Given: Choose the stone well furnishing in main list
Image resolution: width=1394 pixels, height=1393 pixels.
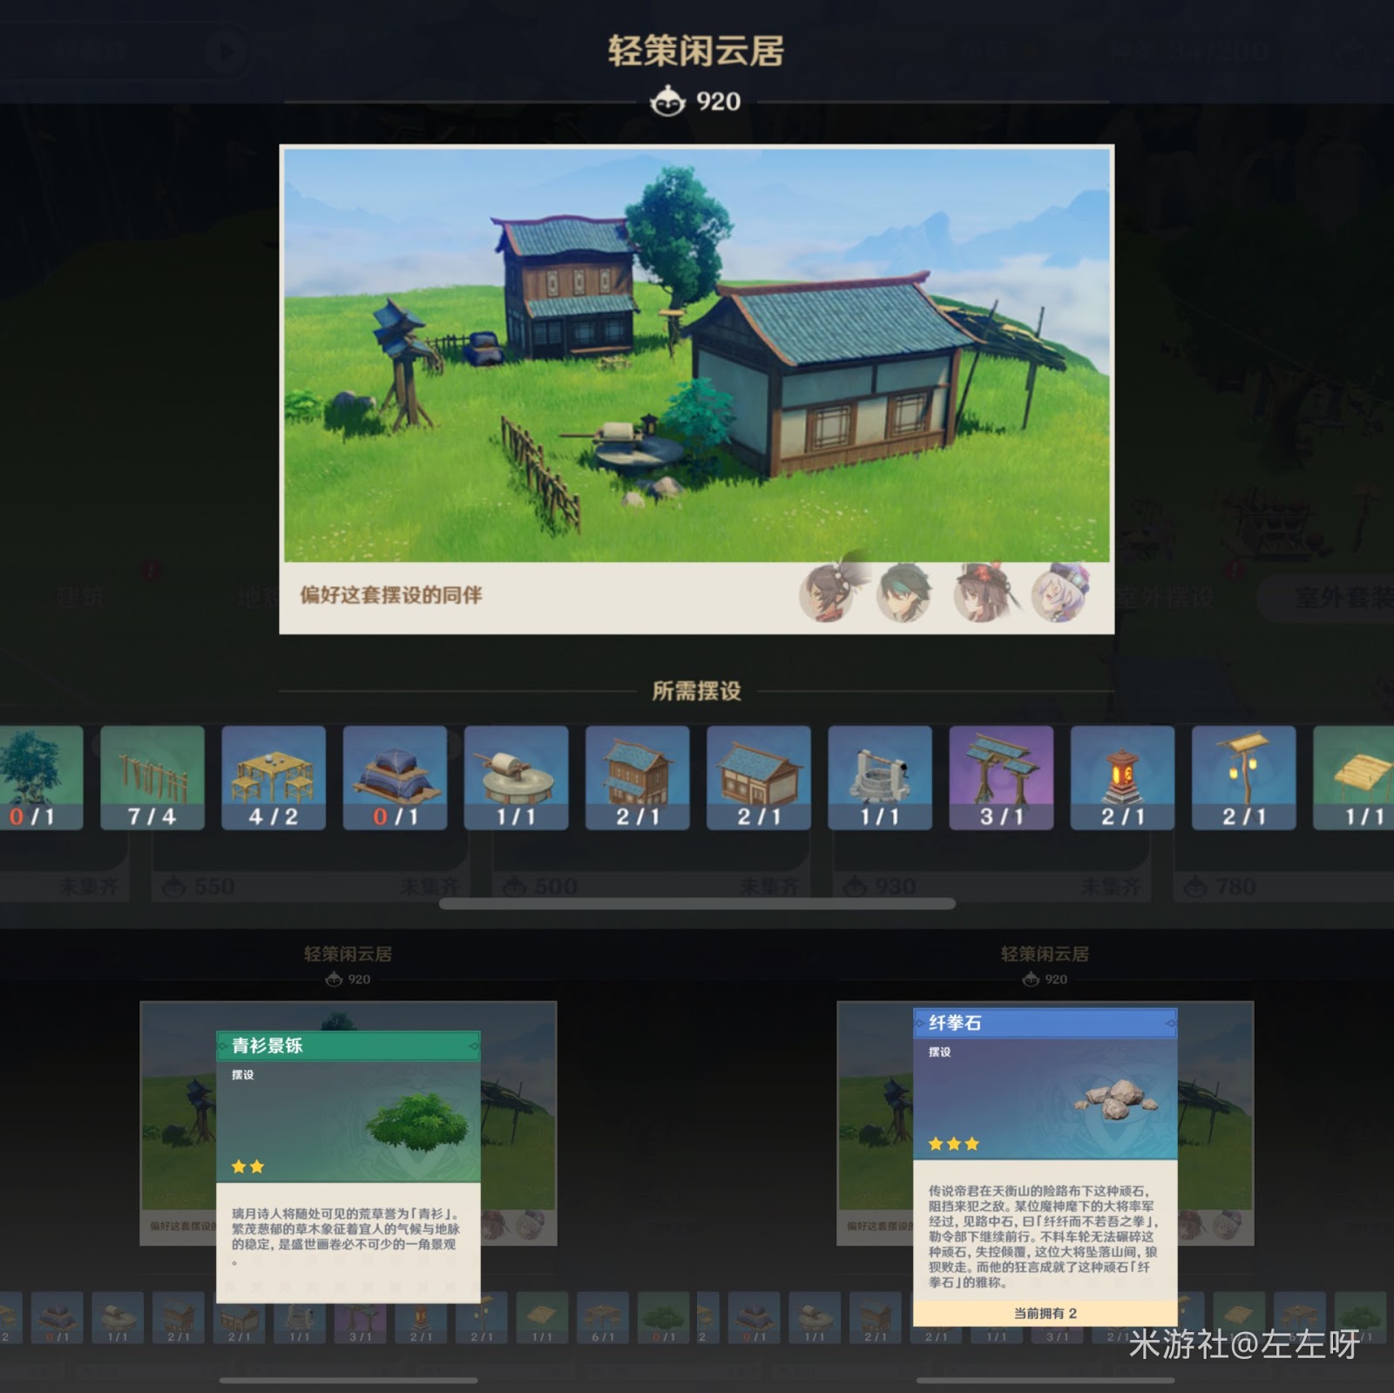Looking at the screenshot, I should pyautogui.click(x=880, y=777).
